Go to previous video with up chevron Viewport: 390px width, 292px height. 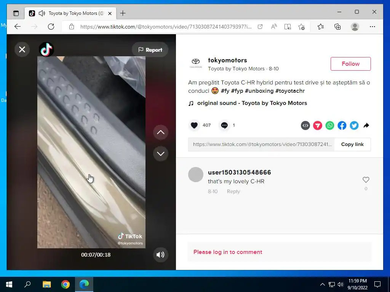[x=161, y=132]
